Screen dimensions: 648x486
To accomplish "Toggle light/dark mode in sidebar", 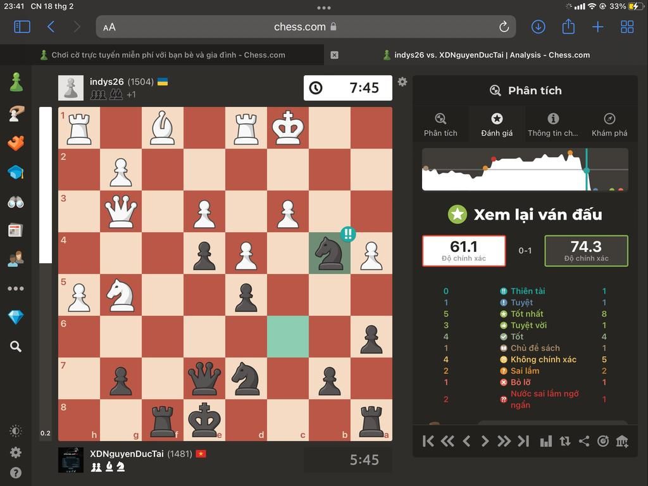I will tap(16, 431).
